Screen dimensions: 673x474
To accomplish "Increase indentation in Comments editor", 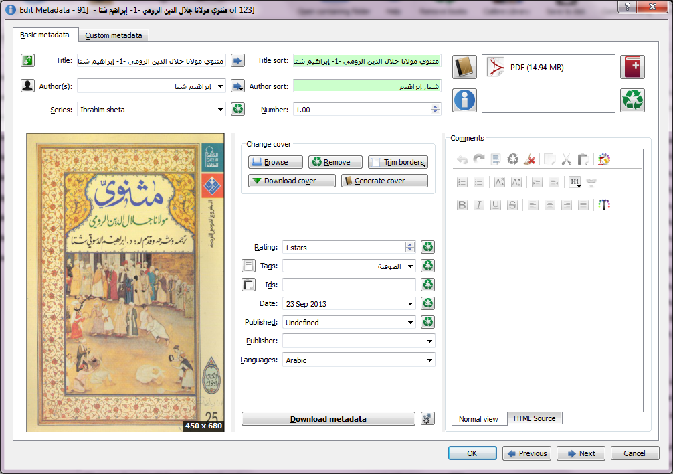I will pos(537,182).
